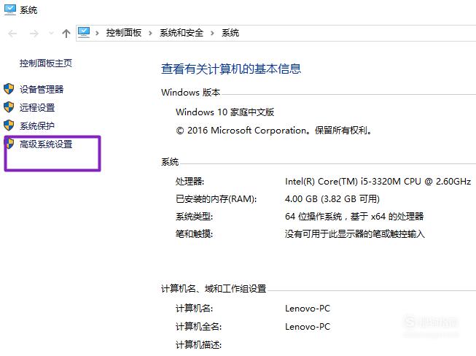The width and height of the screenshot is (476, 356).
Task: Click shield icon beside 远程设置
Action: [x=9, y=107]
